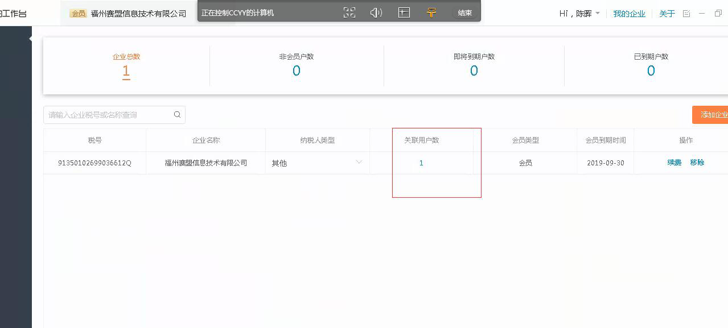Click the magnifier search icon

coord(178,115)
